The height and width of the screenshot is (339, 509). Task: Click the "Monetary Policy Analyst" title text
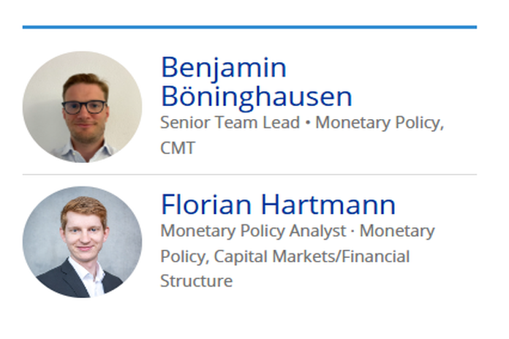point(253,232)
